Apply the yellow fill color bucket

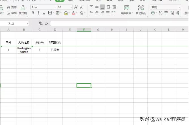pyautogui.click(x=66, y=13)
